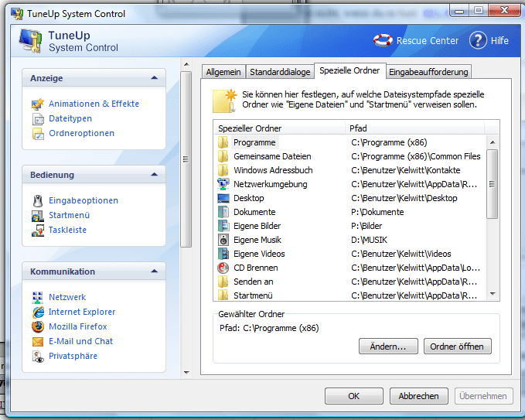Click the Startmenü folder icon in list
The width and height of the screenshot is (525, 420).
click(x=223, y=295)
